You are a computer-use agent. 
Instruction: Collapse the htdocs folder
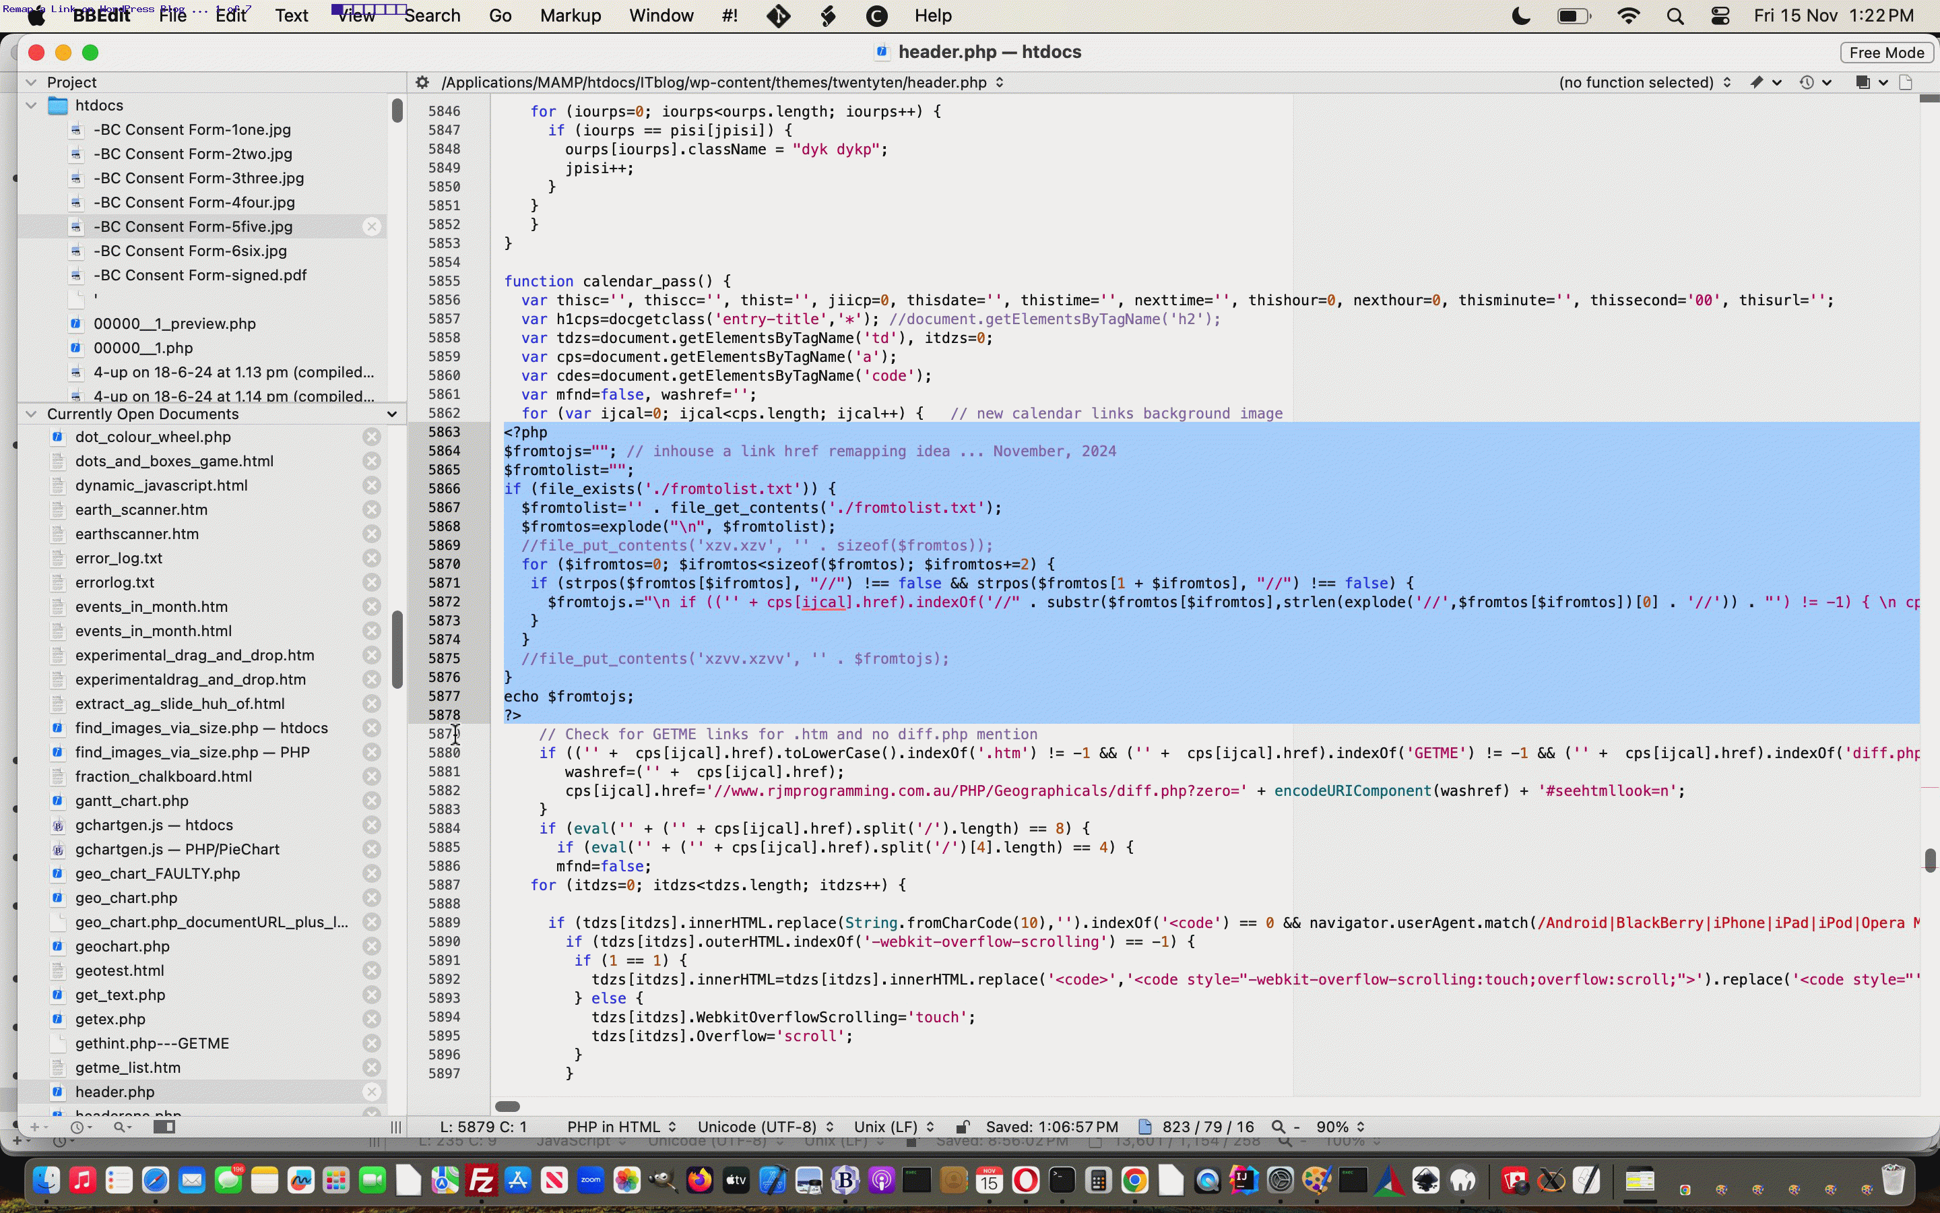pyautogui.click(x=30, y=105)
